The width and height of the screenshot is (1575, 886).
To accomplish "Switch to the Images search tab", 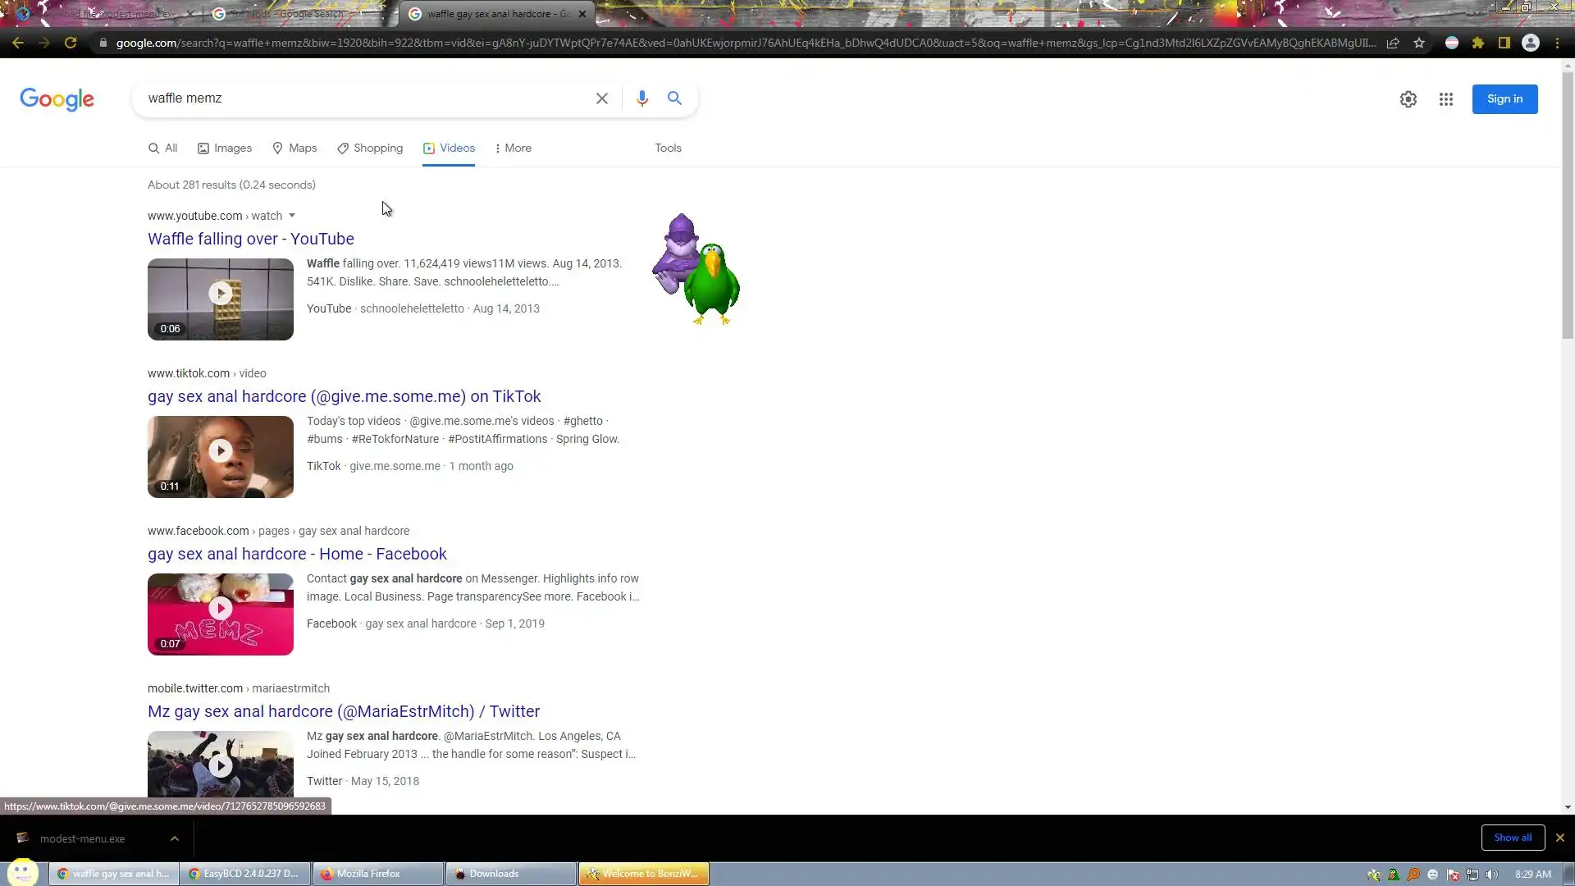I will point(225,148).
